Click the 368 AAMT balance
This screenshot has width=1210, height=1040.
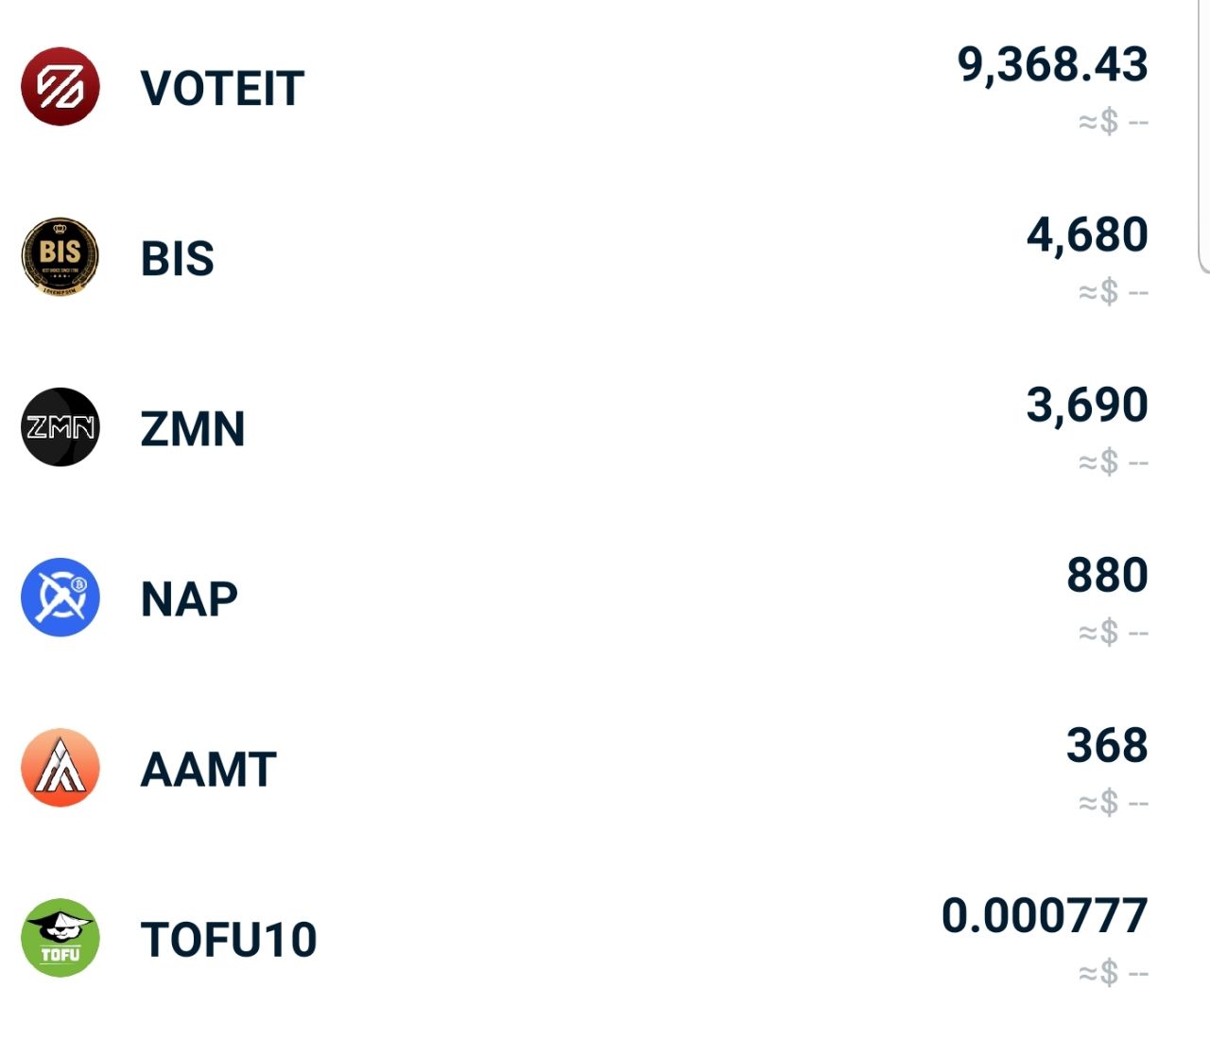1107,745
